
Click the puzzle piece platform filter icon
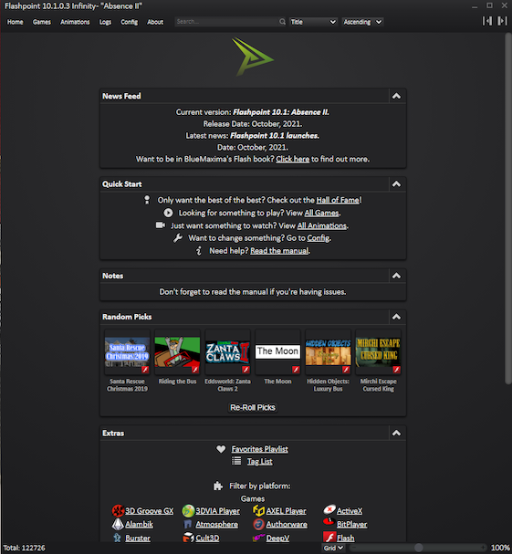pyautogui.click(x=218, y=486)
